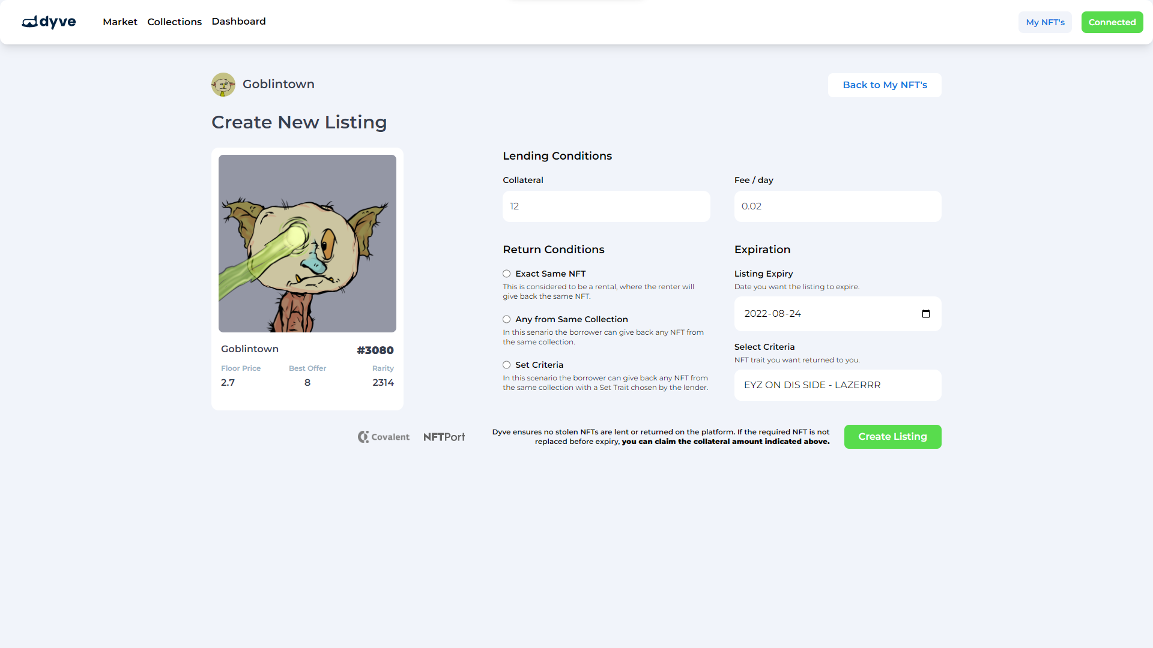Select the Exact Same NFT radio button
Viewport: 1153px width, 648px height.
506,273
